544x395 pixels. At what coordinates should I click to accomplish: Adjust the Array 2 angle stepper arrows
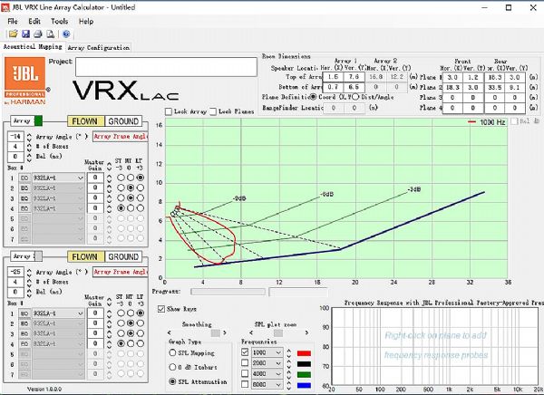pos(29,272)
